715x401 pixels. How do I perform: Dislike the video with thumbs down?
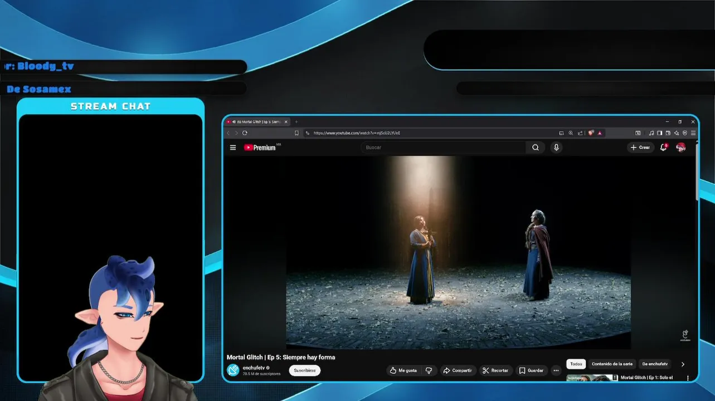click(x=429, y=370)
